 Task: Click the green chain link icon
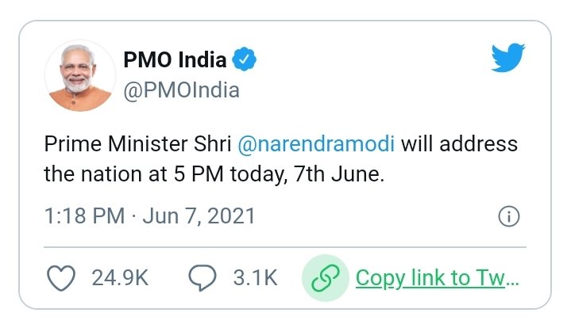(326, 278)
